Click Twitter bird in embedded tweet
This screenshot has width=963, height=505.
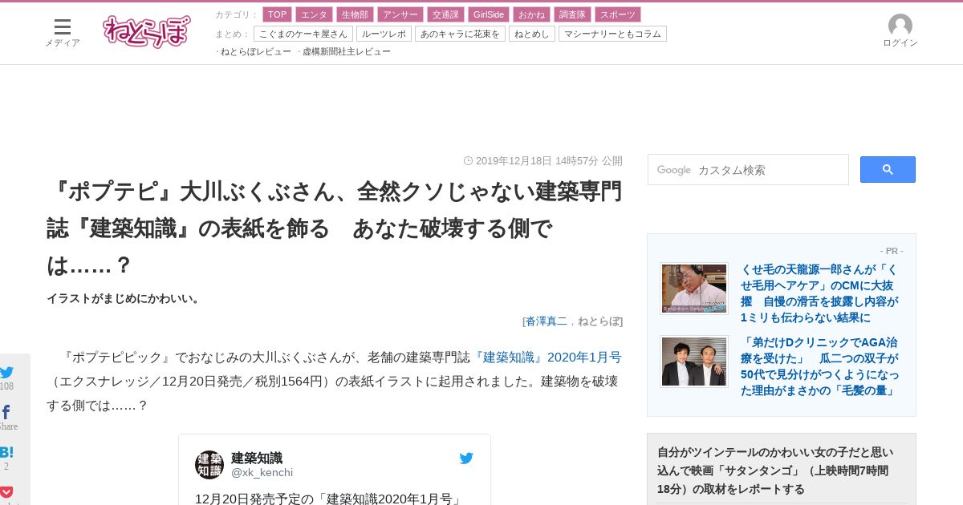click(x=466, y=459)
